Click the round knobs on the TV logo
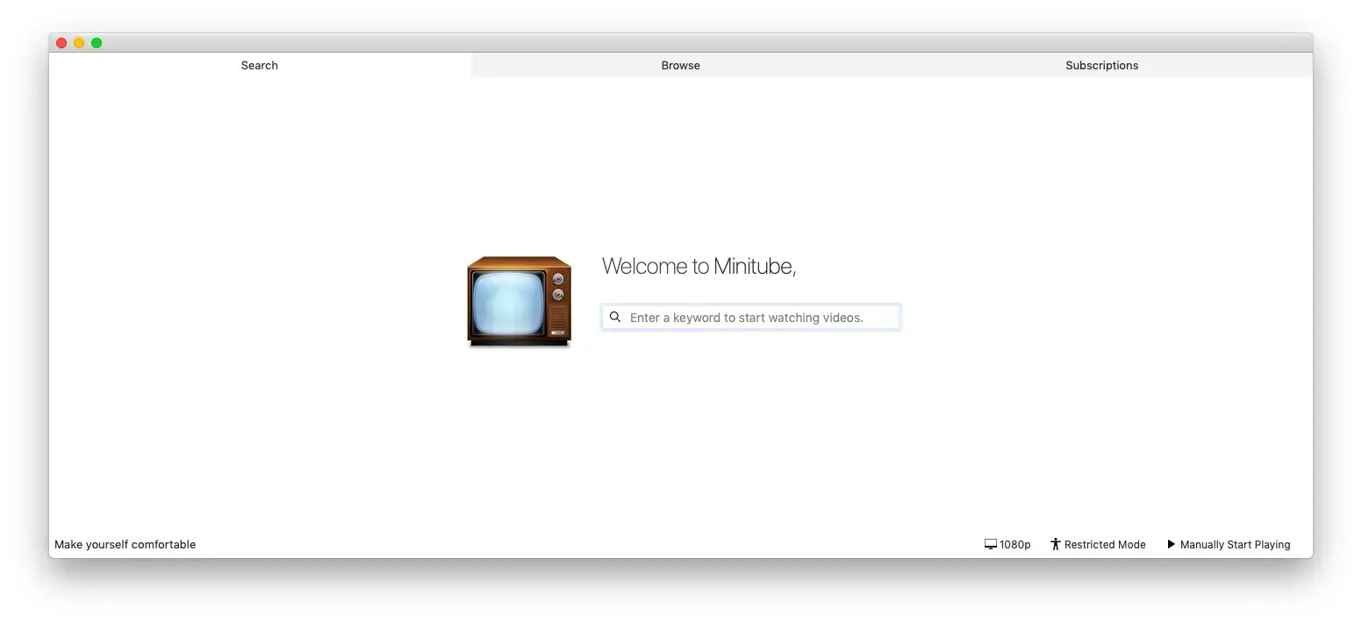1362x623 pixels. click(x=558, y=287)
